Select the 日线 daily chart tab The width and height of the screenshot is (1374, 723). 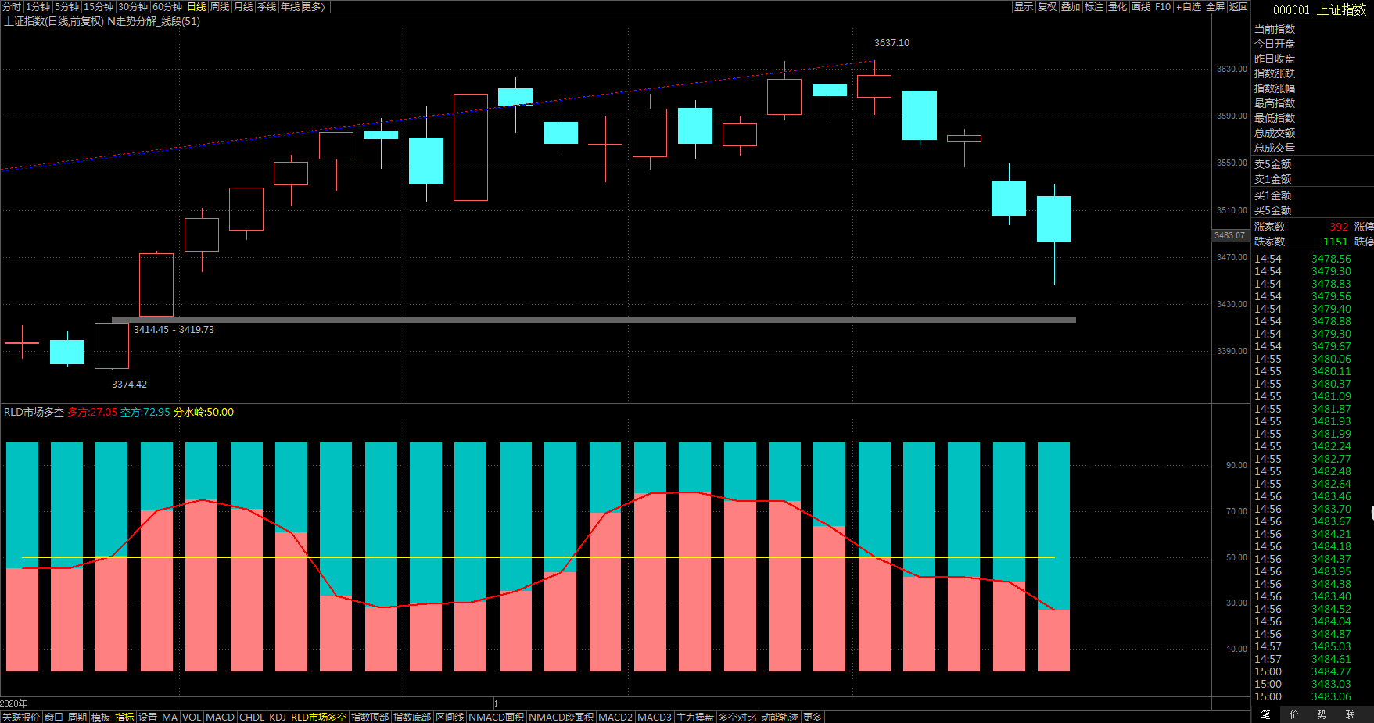point(196,6)
